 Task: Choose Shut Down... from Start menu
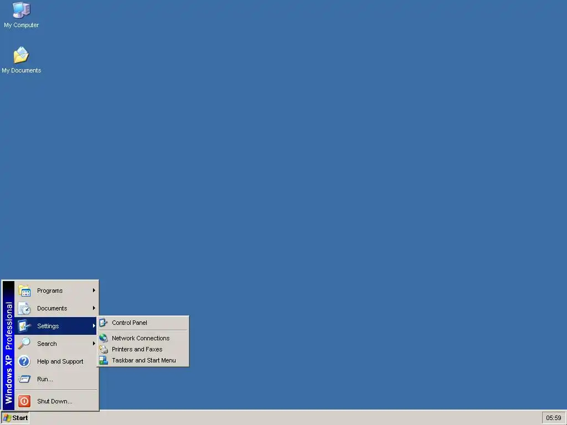click(56, 401)
